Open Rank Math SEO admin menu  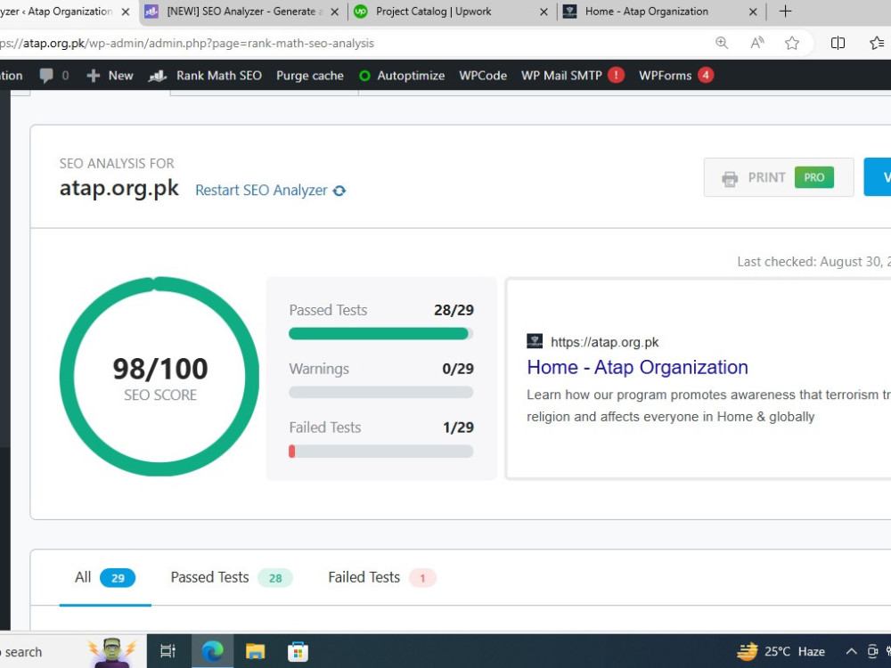pos(205,76)
